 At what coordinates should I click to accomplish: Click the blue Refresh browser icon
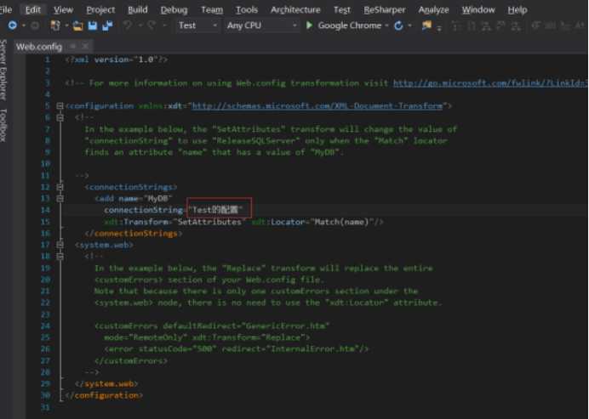[398, 25]
